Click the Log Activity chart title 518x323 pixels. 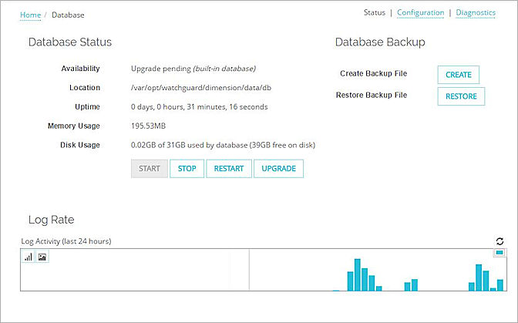tap(66, 241)
